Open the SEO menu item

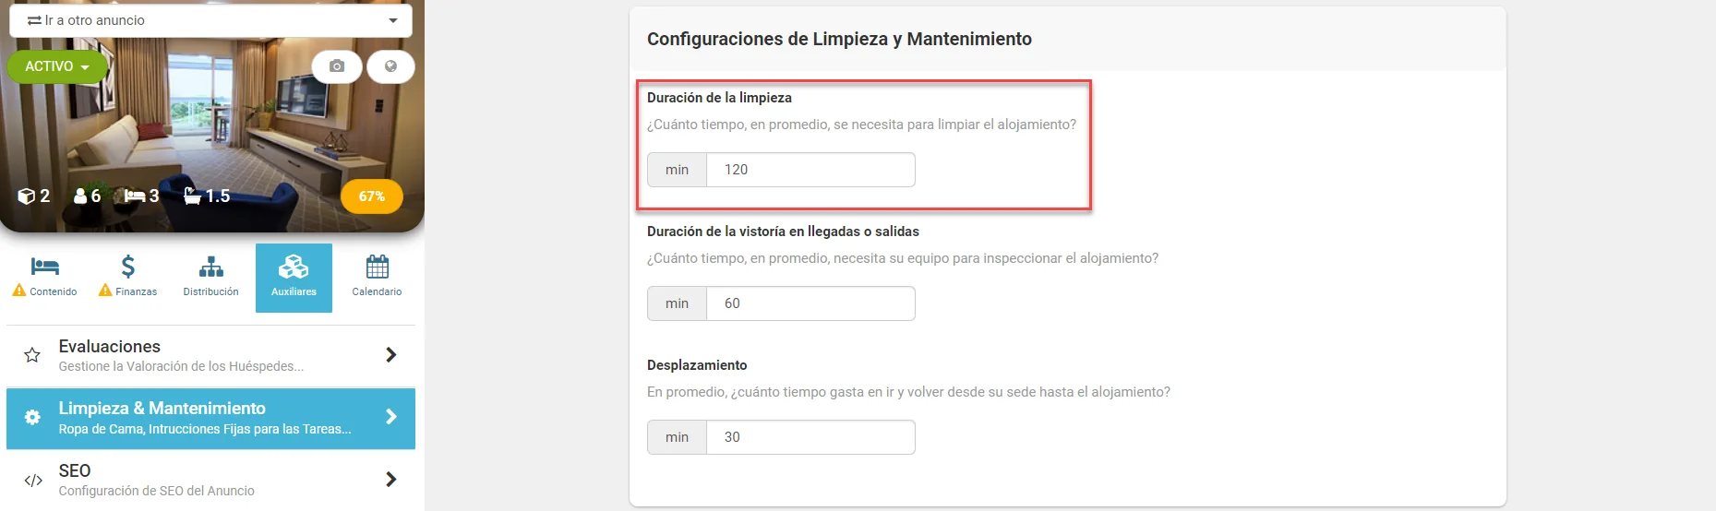tap(210, 480)
